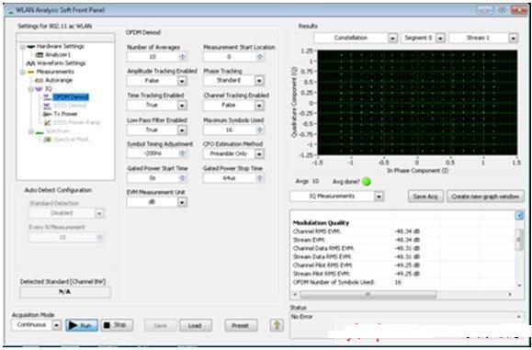Select Tx Power in the tree
The height and width of the screenshot is (350, 532).
pos(65,114)
